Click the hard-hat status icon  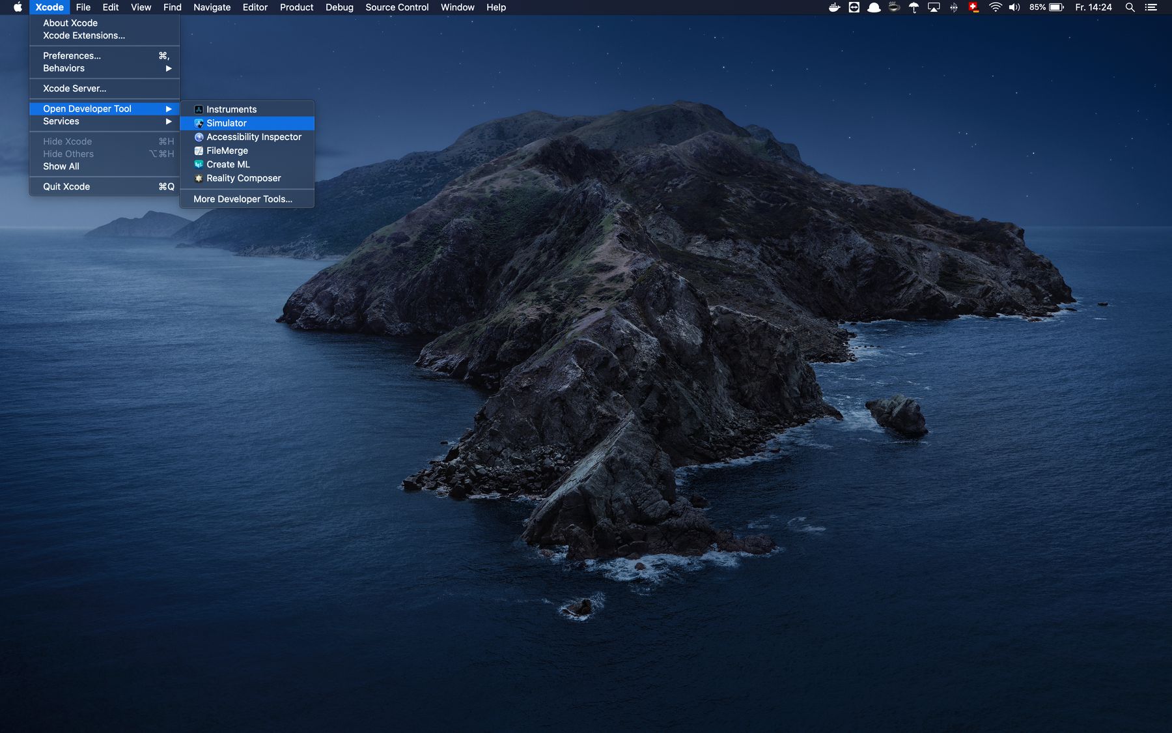point(874,7)
